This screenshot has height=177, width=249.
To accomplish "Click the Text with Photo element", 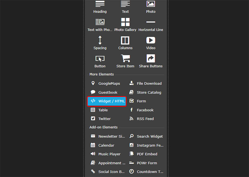I will 100,22.
